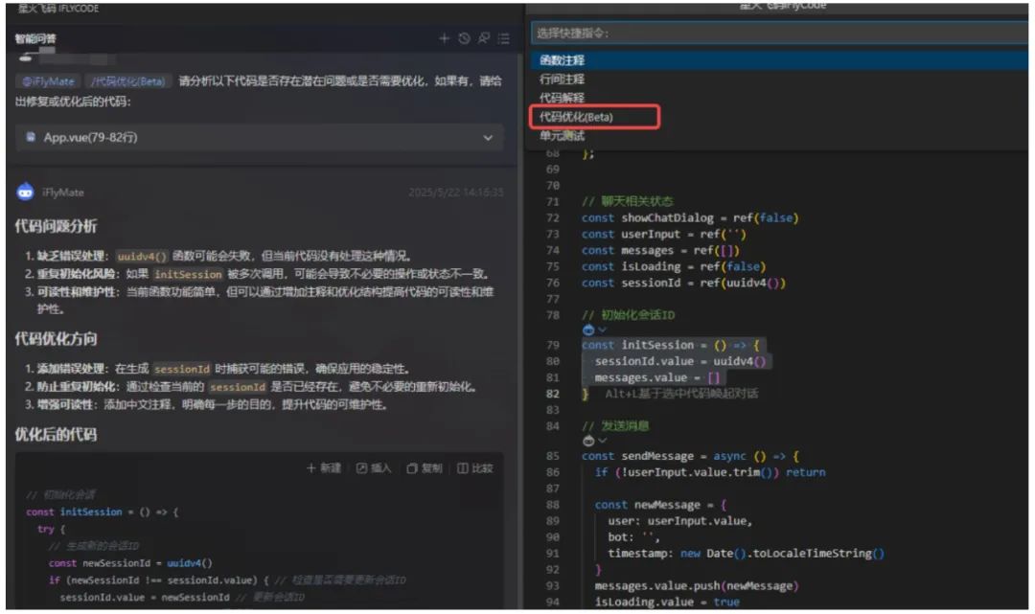Select 代码优化(Beta) quick command
Image resolution: width=1035 pixels, height=614 pixels.
[x=779, y=117]
